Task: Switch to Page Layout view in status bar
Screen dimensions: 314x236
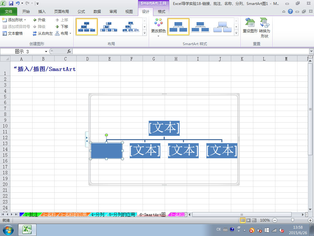Action: click(x=248, y=220)
